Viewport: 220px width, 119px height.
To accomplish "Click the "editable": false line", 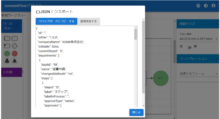I will tap(48, 47).
